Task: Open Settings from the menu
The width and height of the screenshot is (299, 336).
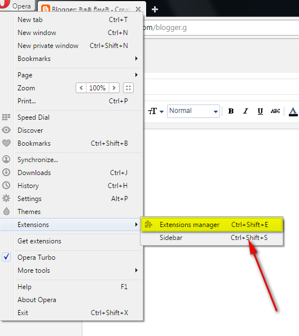Action: 72,199
